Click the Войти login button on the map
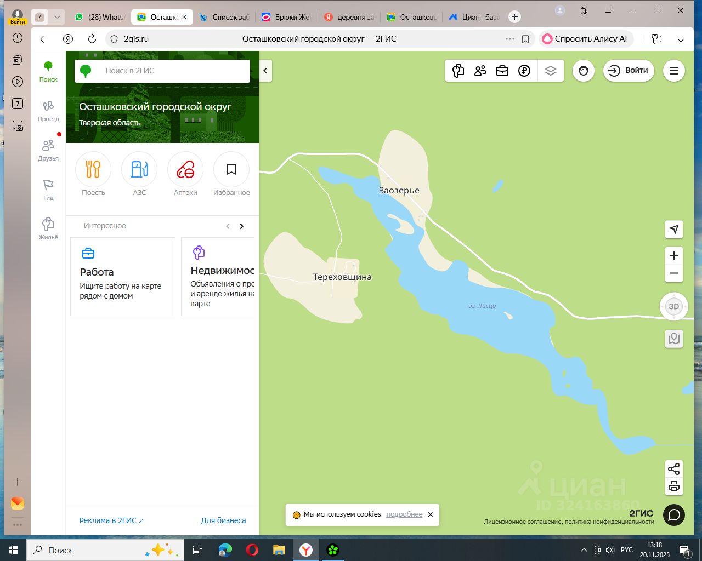 click(629, 71)
